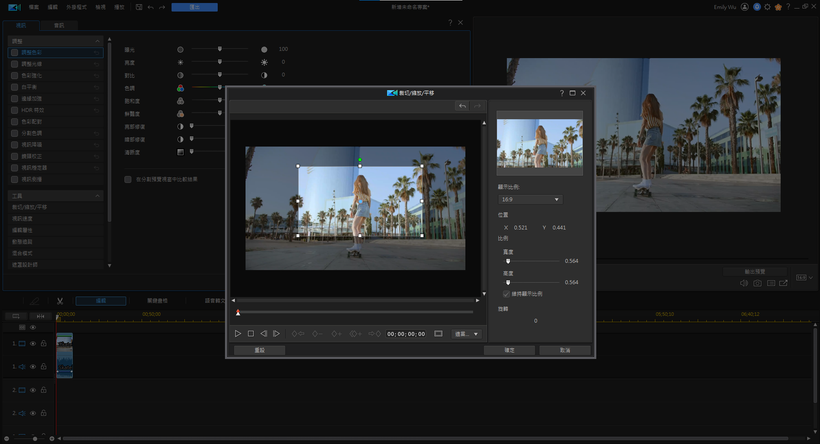820x444 pixels.
Task: Click the 確定 button
Action: [x=509, y=350]
